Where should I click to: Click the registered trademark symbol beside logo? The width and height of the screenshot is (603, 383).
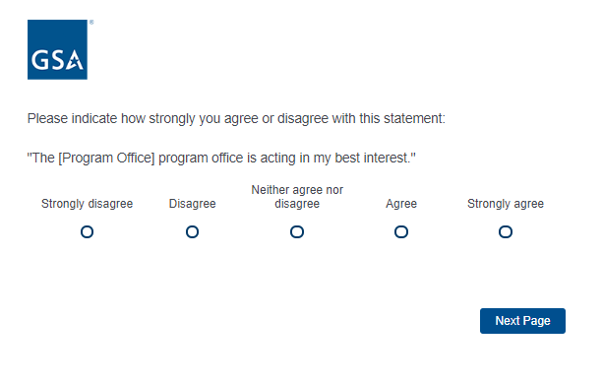point(91,23)
